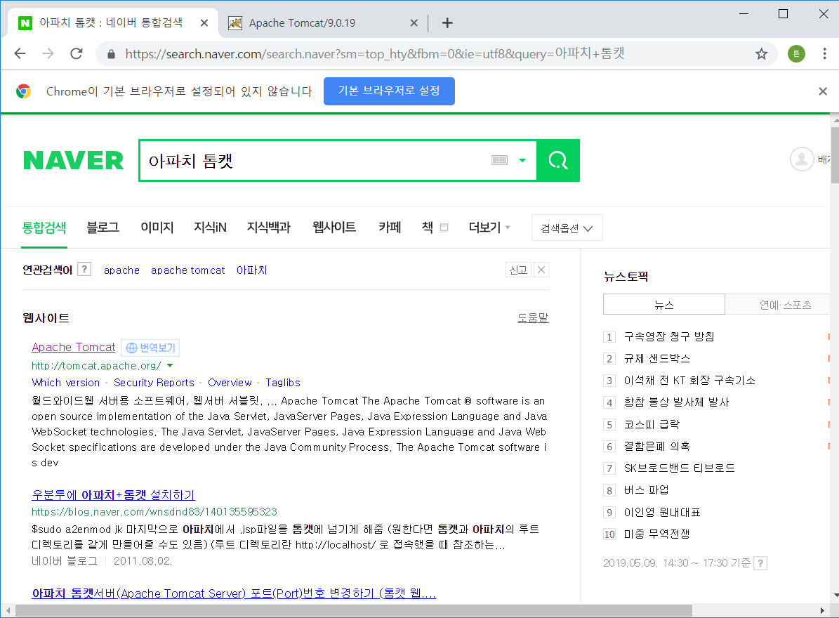Close the Apache Tomcat/9.0.19 tab

click(x=414, y=23)
